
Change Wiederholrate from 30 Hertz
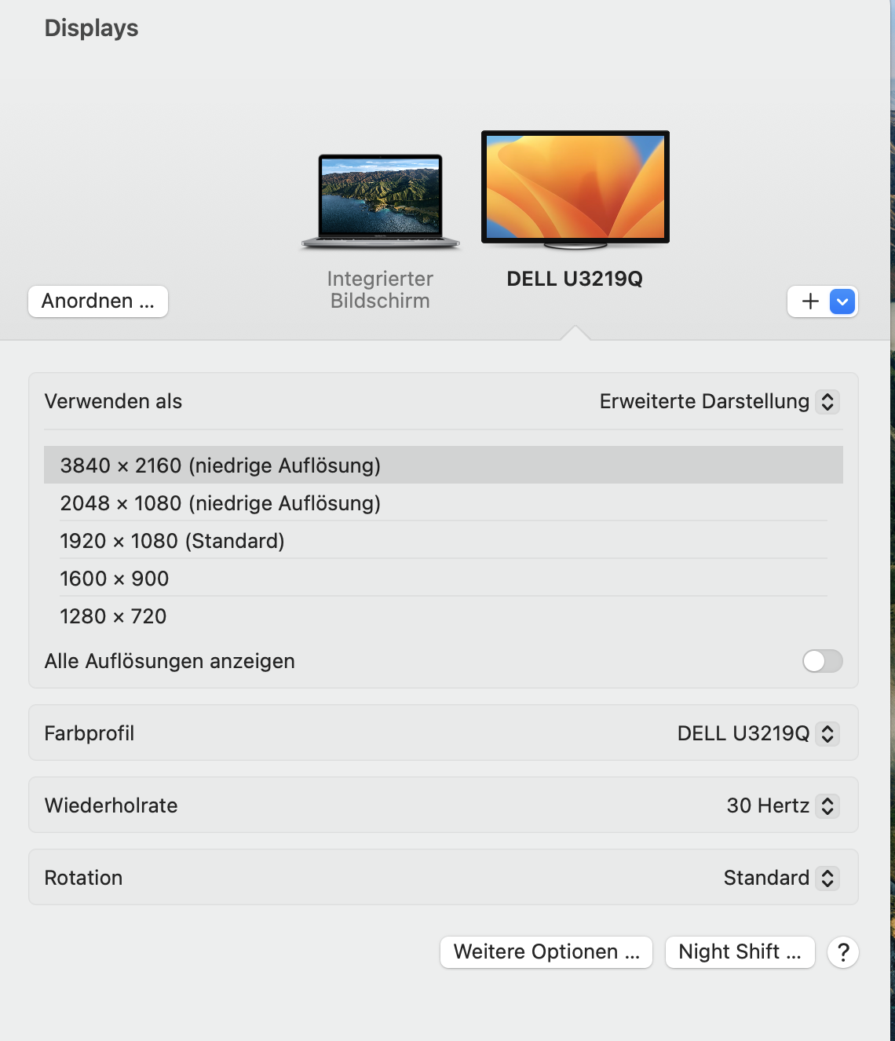tap(783, 805)
